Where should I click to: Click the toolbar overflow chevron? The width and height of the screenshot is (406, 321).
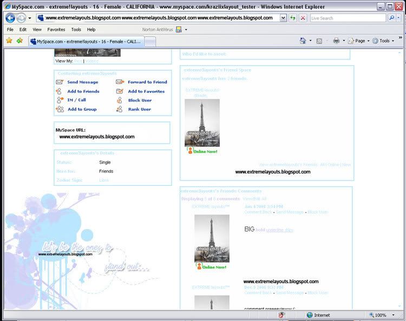pos(400,38)
